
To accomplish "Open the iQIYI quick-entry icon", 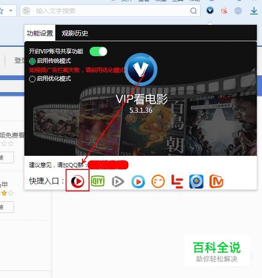I will click(x=97, y=181).
